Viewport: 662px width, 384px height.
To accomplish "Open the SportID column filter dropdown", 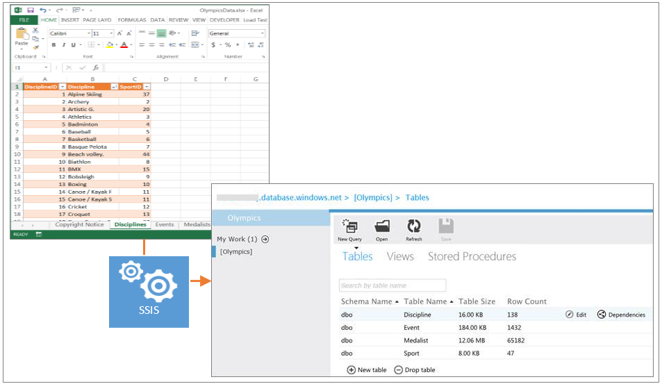I will (147, 87).
